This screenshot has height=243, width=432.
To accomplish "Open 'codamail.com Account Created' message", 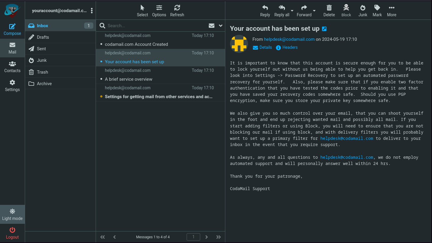I will pyautogui.click(x=161, y=40).
